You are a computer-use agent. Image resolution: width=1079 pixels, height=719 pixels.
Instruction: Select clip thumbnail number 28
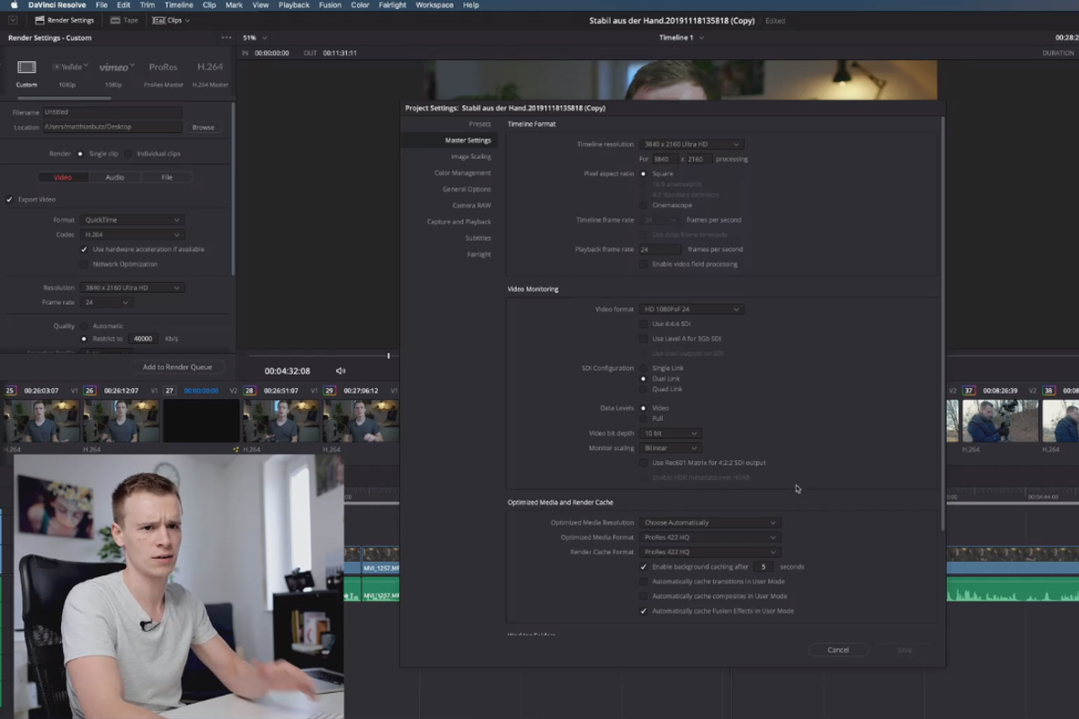coord(281,421)
